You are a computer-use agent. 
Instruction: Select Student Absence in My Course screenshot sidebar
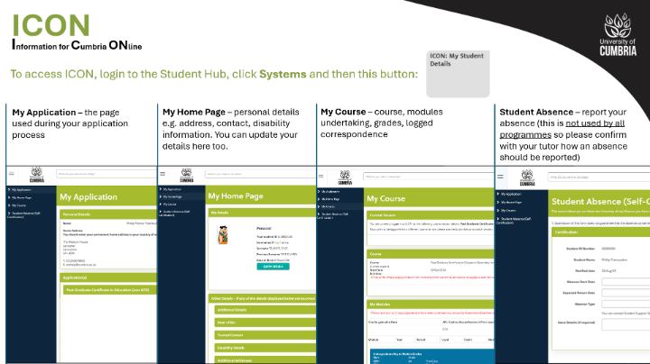[333, 215]
